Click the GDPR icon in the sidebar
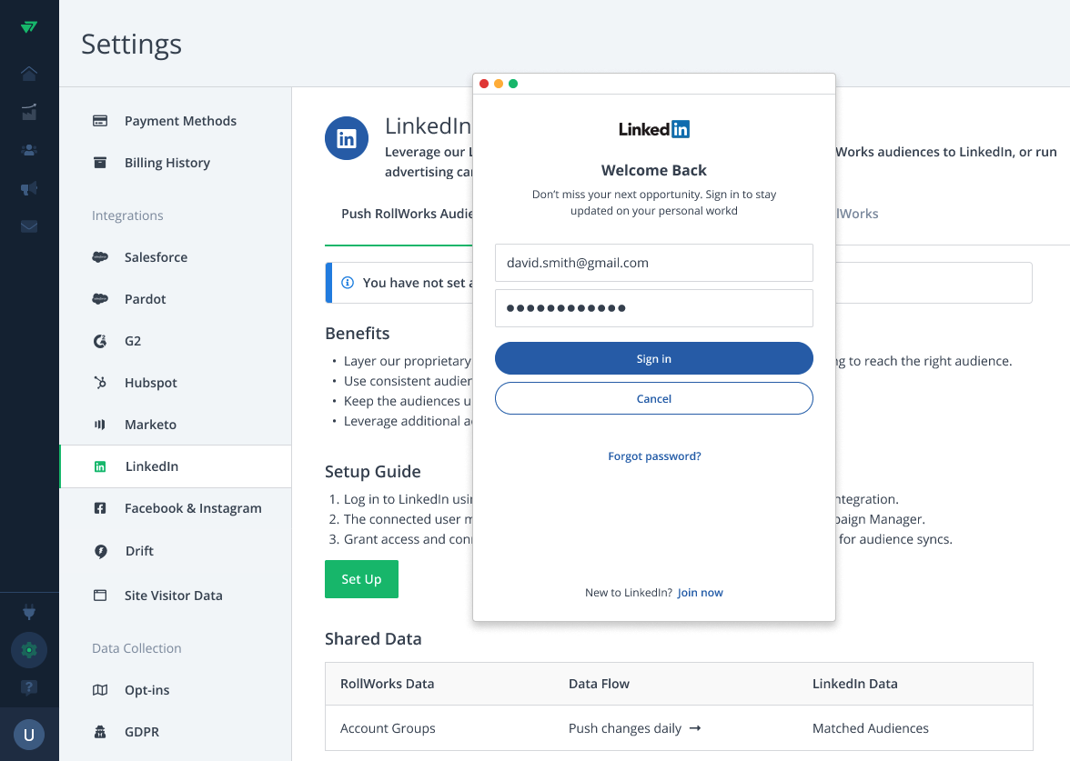The width and height of the screenshot is (1070, 761). click(x=100, y=732)
